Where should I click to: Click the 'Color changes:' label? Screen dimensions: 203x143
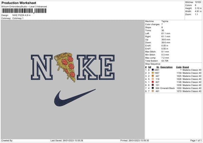153,24
